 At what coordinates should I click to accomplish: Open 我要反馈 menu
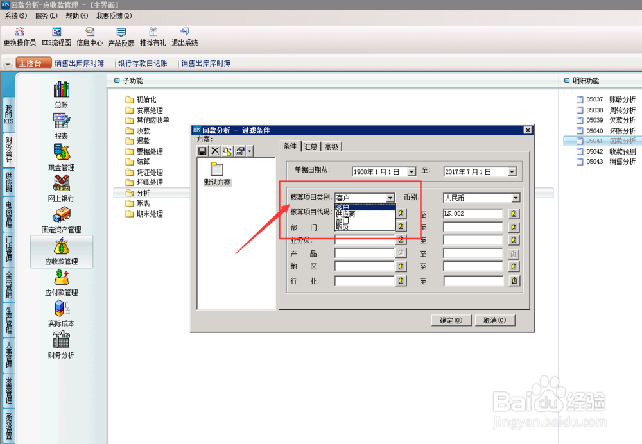click(x=114, y=16)
